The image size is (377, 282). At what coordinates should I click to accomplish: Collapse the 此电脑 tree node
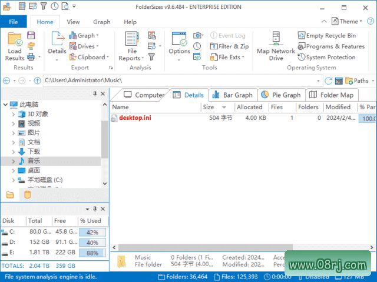(5, 105)
